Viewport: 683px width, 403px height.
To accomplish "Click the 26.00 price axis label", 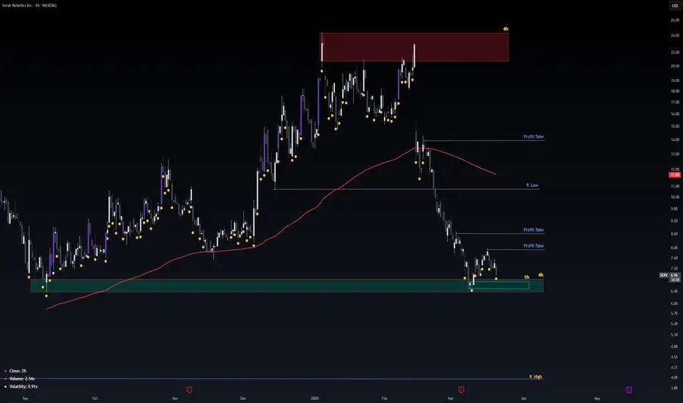I will click(675, 20).
